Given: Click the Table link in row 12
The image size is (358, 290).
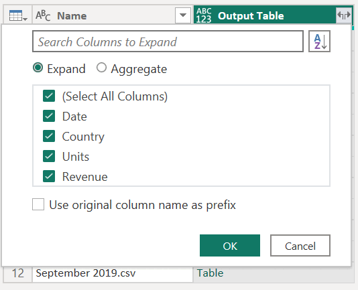Looking at the screenshot, I should (210, 273).
